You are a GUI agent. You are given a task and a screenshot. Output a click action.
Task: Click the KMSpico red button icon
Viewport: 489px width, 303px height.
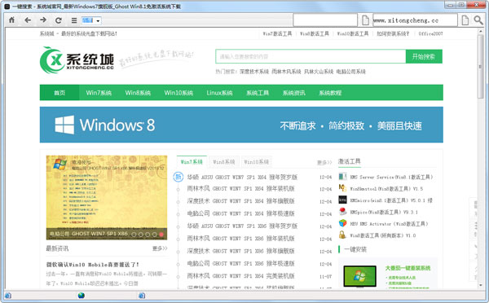point(343,211)
